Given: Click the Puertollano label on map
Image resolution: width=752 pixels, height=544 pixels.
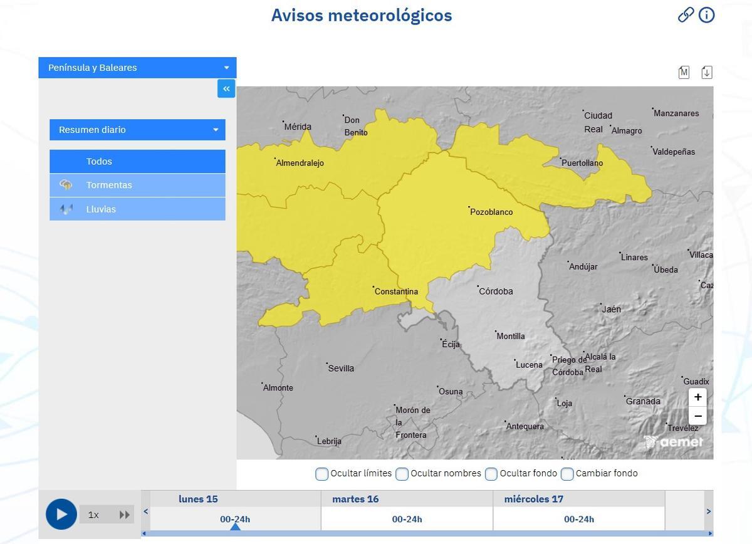Looking at the screenshot, I should click(x=582, y=163).
